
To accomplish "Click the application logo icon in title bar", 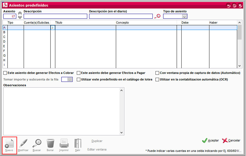I will pos(5,5).
